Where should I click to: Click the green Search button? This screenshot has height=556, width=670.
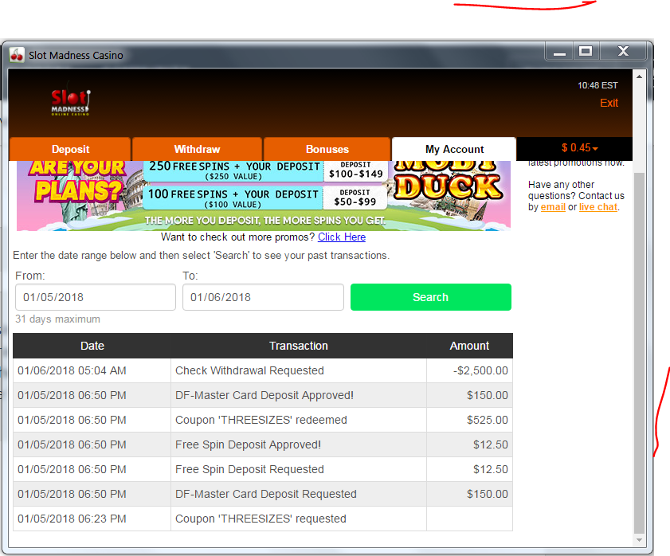pos(431,297)
